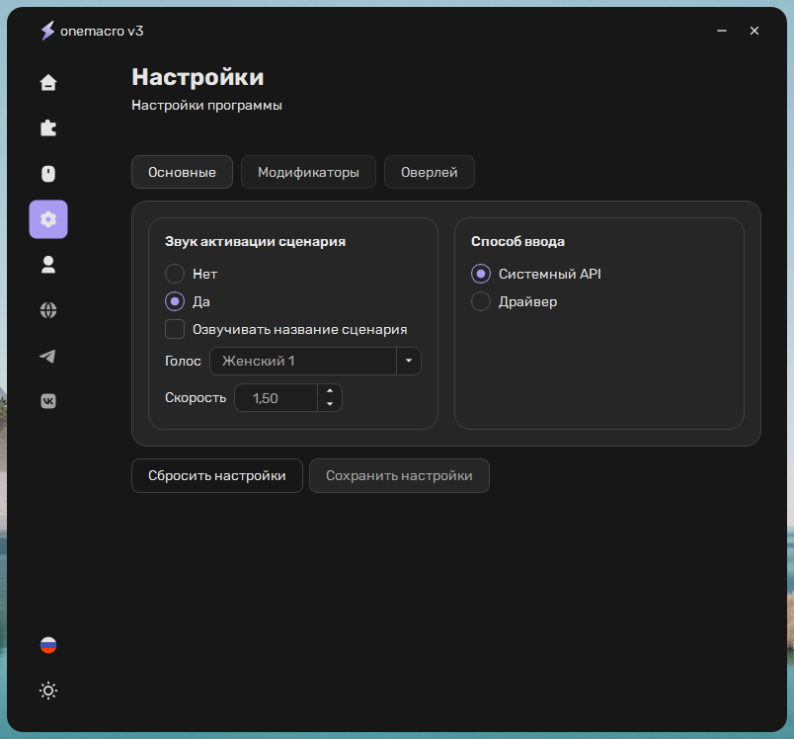Enable "Озвучивать название сценария" checkbox
The image size is (794, 739).
pyautogui.click(x=175, y=329)
